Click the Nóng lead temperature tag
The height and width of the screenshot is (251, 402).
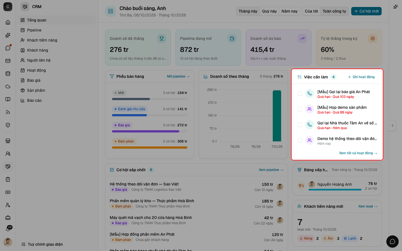(x=306, y=238)
